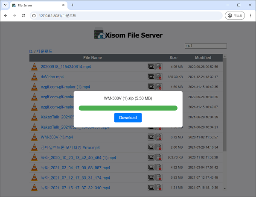Click zip download icon for WM-300V (1).mp4
256x197 pixels.
(x=159, y=137)
